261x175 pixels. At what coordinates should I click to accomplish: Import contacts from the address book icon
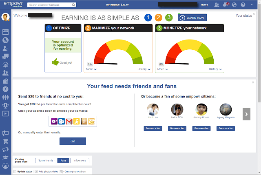[x=84, y=122]
